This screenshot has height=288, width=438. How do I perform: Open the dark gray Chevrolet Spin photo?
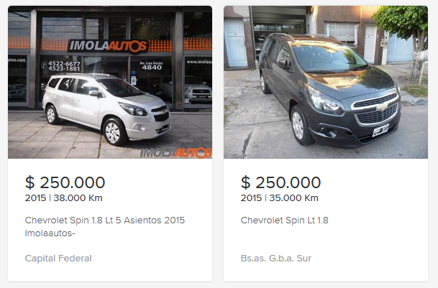pyautogui.click(x=326, y=82)
